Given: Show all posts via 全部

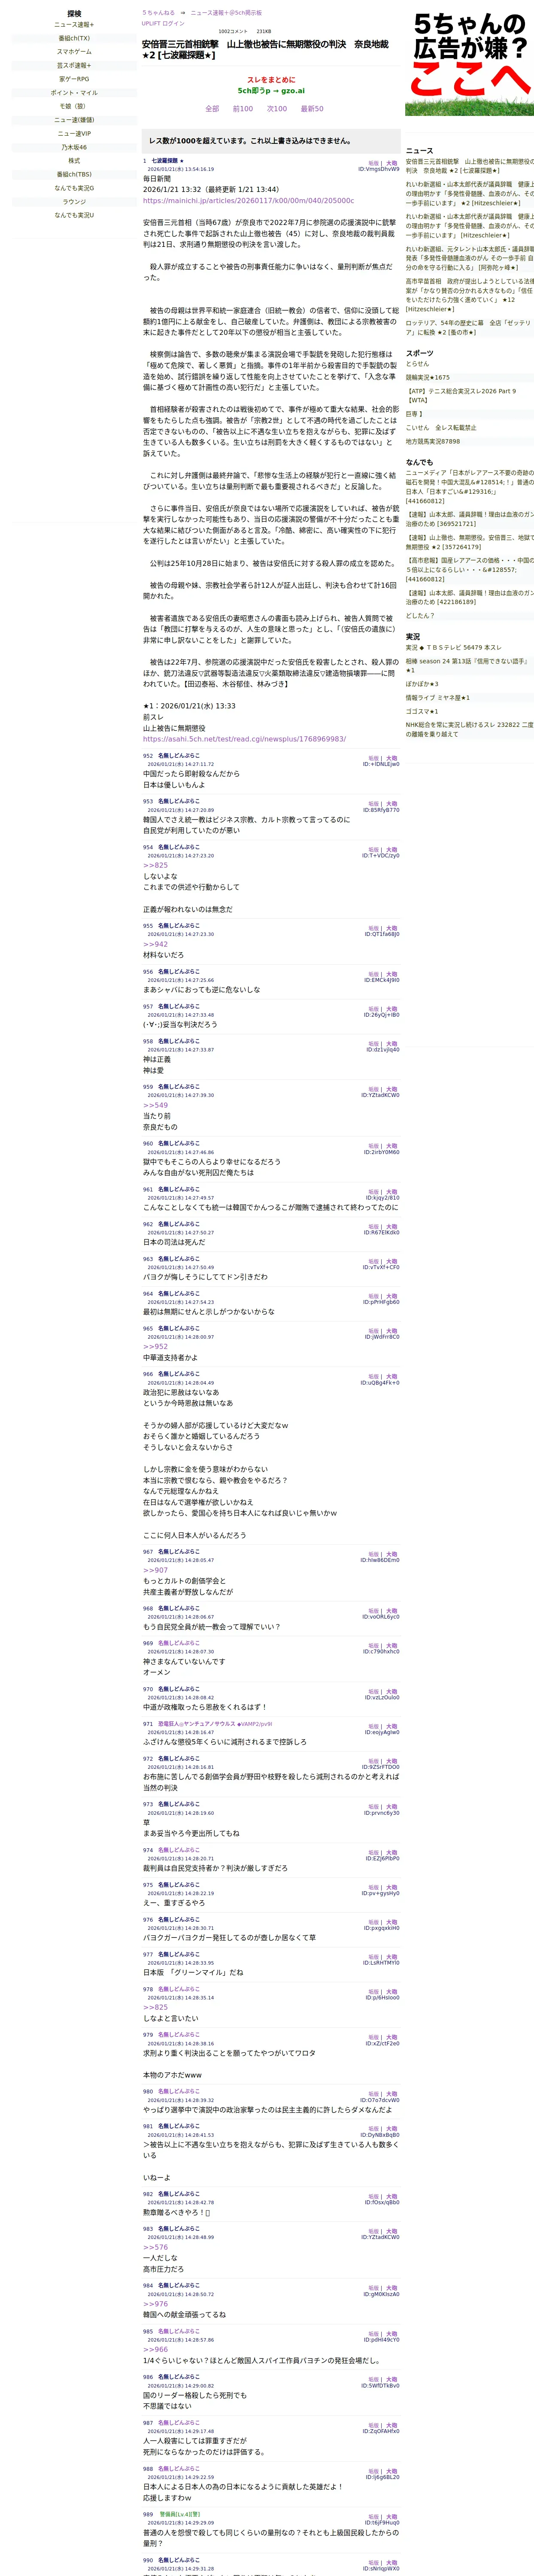Looking at the screenshot, I should click(x=212, y=109).
